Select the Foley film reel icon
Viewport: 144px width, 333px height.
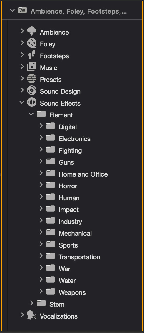pyautogui.click(x=32, y=43)
